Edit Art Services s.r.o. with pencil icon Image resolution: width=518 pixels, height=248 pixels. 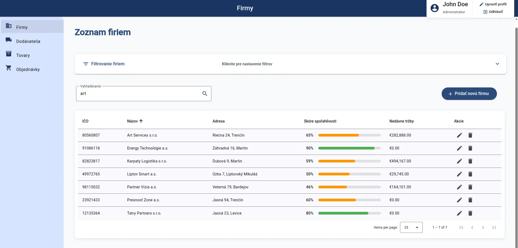[x=459, y=135]
